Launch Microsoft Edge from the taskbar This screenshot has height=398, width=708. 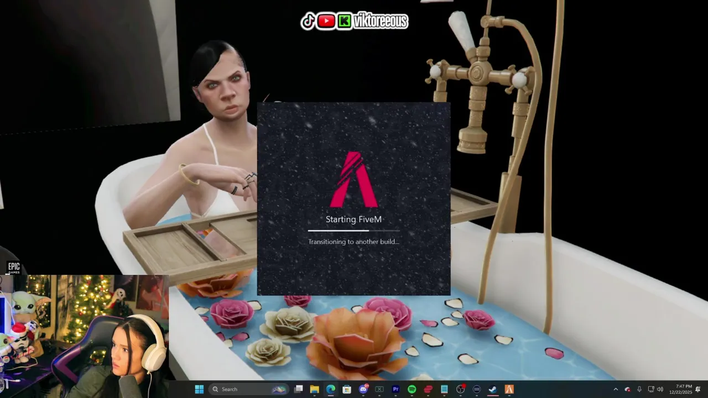pyautogui.click(x=330, y=389)
